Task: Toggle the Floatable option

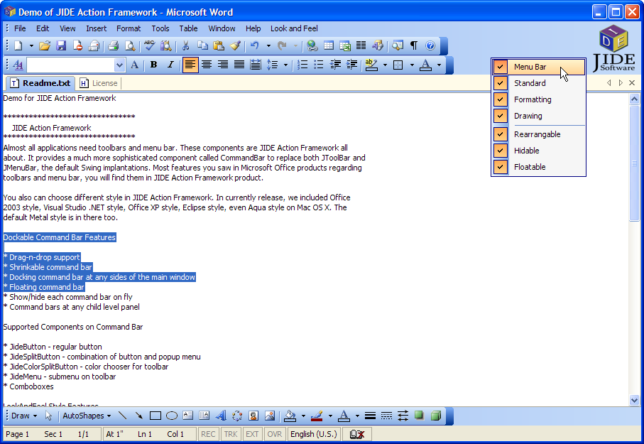Action: pyautogui.click(x=539, y=167)
